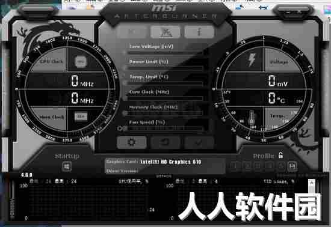Launch Kombustor with the K button
The height and width of the screenshot is (227, 331).
(131, 32)
